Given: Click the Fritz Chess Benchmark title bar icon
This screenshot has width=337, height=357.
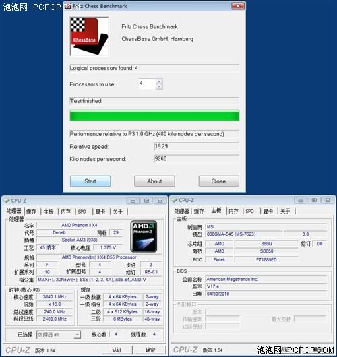Looking at the screenshot, I should (x=68, y=6).
